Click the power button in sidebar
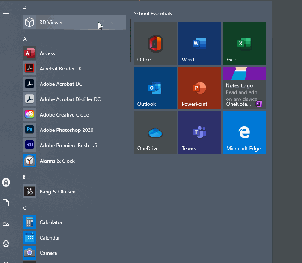 click(x=6, y=262)
